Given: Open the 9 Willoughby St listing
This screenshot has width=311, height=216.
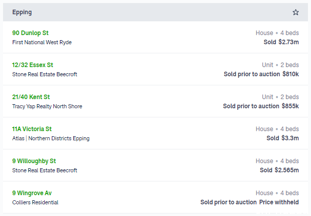Looking at the screenshot, I should pos(34,161).
